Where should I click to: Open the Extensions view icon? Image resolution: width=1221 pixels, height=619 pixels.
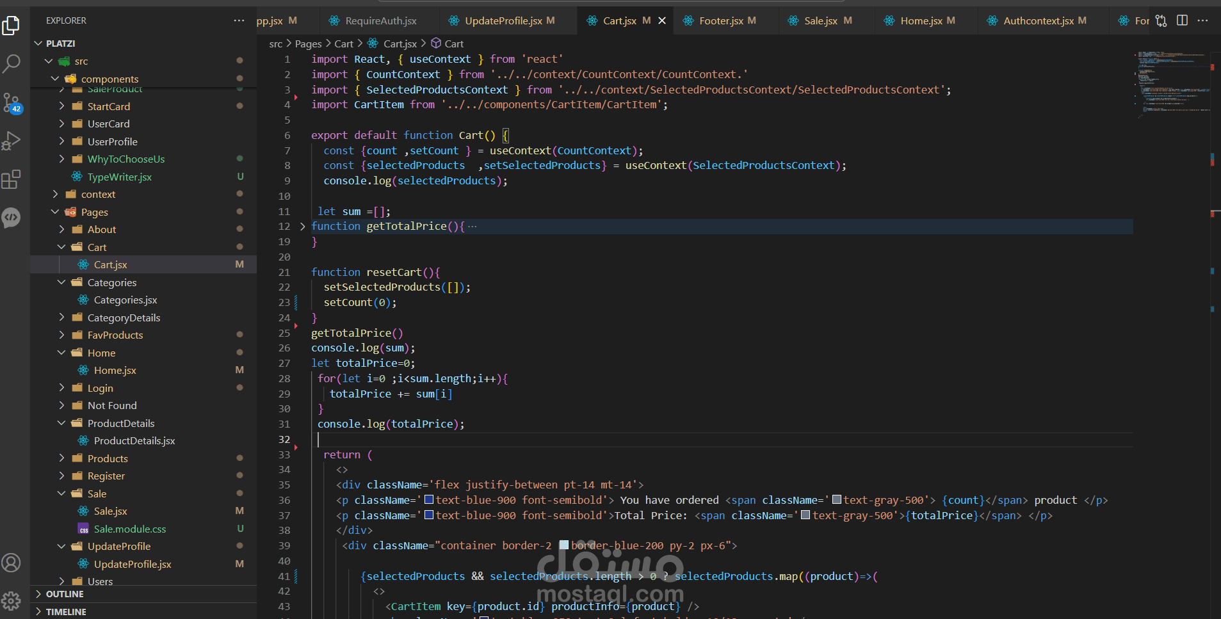[x=12, y=179]
